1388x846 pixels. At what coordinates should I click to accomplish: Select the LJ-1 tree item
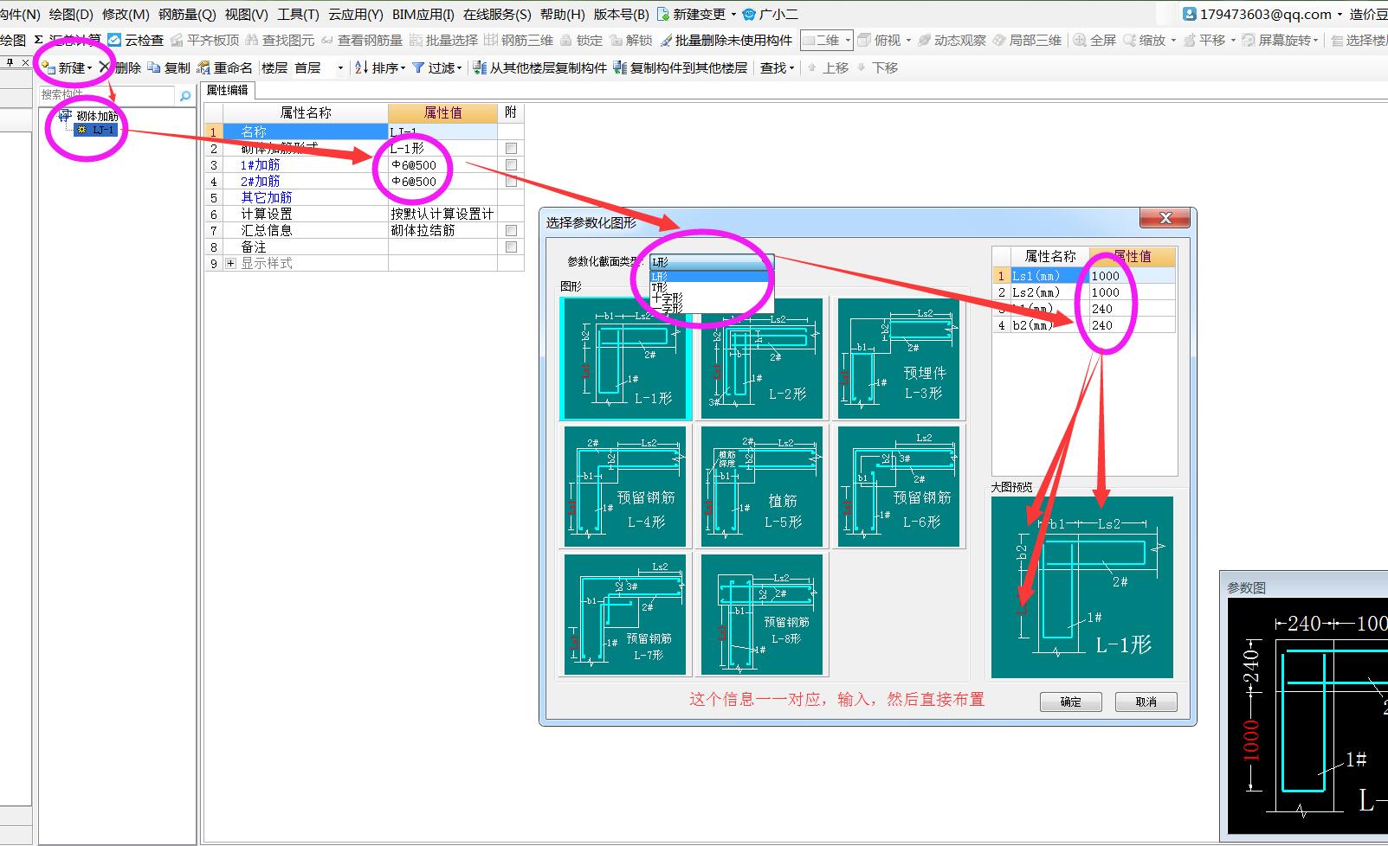pyautogui.click(x=96, y=130)
